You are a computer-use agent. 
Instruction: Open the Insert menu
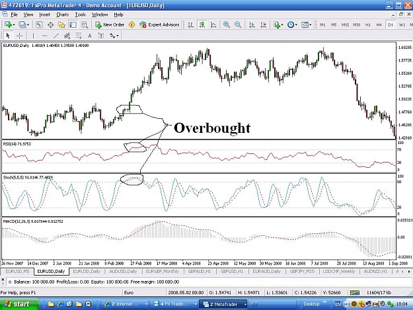pos(44,15)
